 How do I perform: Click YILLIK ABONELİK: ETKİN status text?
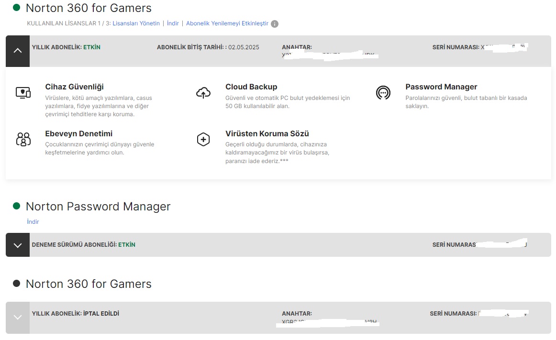point(67,47)
